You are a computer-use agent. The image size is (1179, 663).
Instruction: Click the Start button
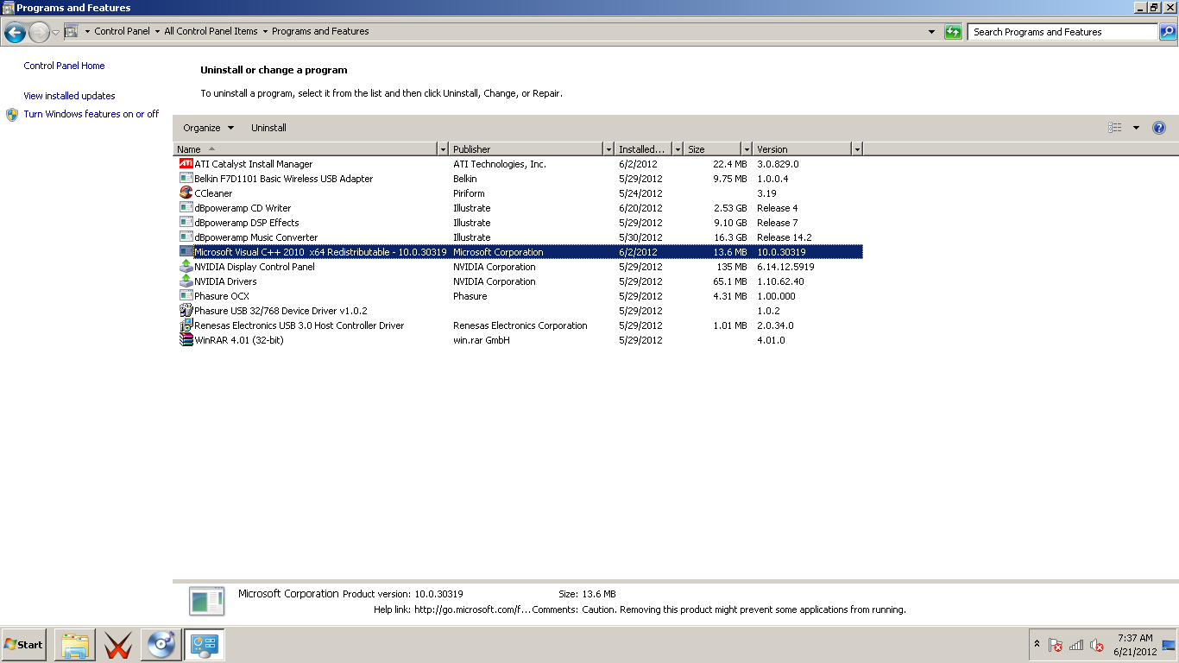click(x=24, y=645)
